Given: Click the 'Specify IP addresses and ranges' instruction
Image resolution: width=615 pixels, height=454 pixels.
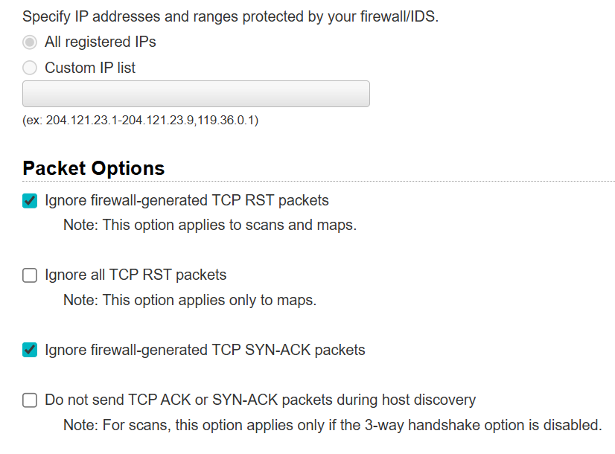Looking at the screenshot, I should [x=231, y=17].
